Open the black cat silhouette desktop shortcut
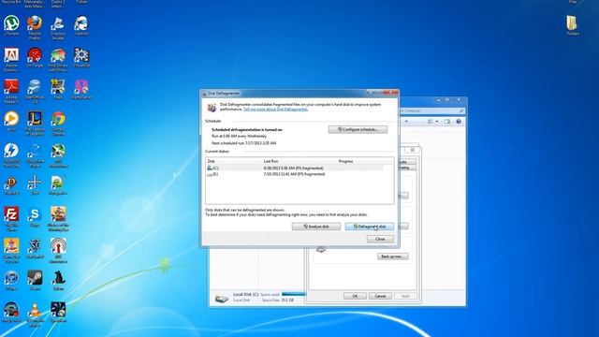 (x=58, y=281)
